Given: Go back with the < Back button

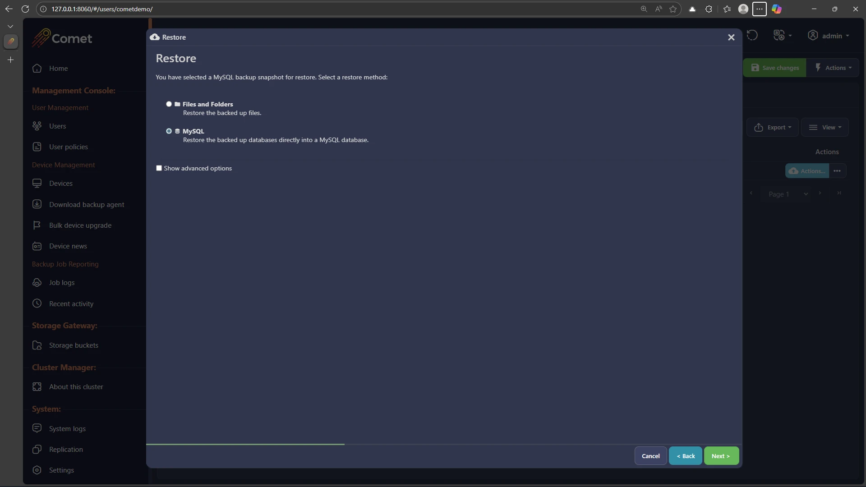Looking at the screenshot, I should [686, 456].
